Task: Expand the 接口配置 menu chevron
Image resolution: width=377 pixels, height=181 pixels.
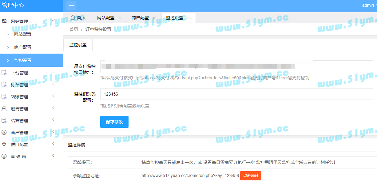Action: click(53, 144)
